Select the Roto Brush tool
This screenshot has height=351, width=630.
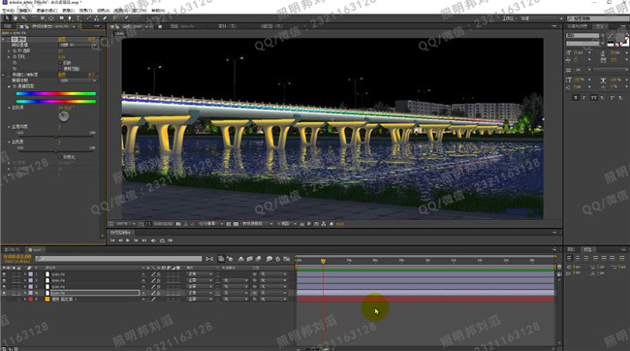click(x=116, y=18)
